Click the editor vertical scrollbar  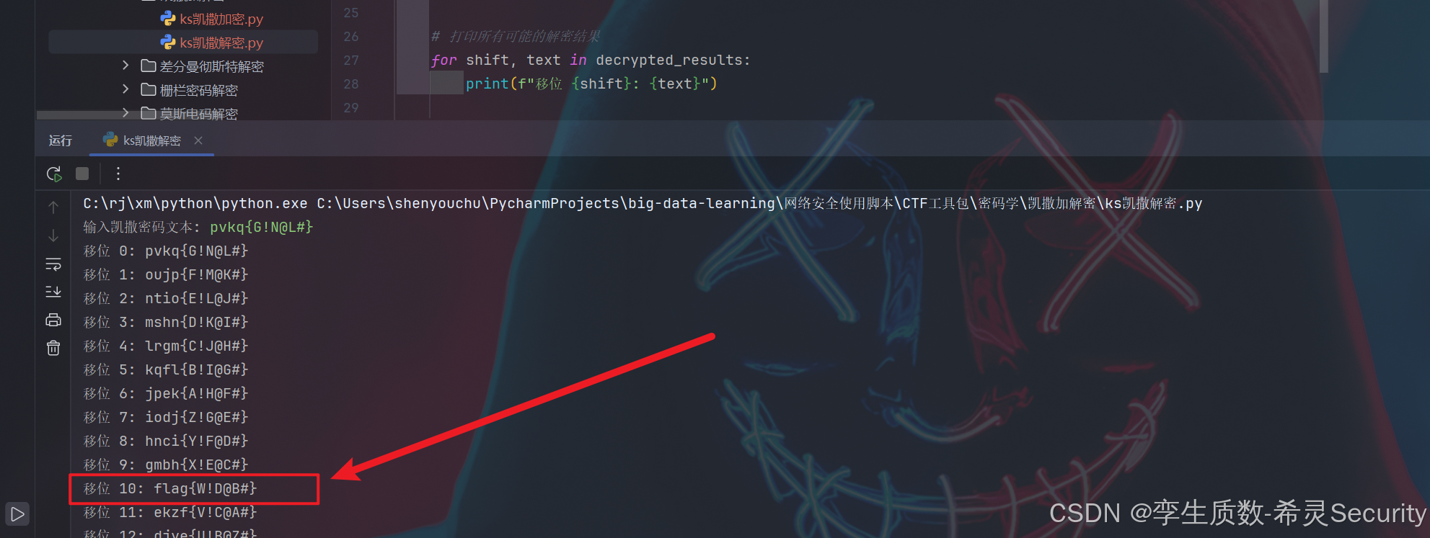1323,36
